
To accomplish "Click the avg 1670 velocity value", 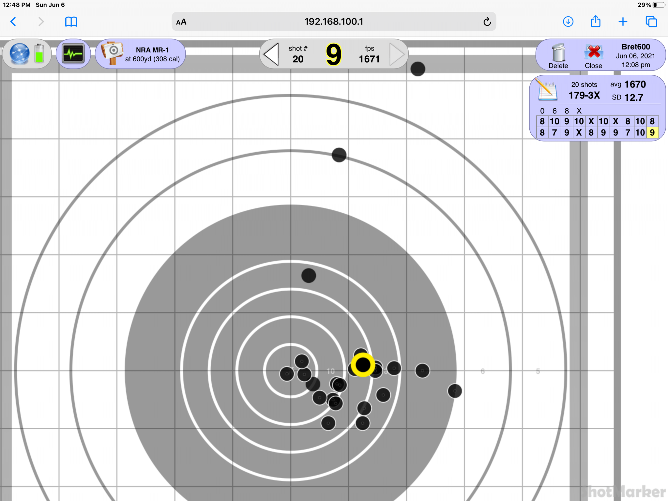I will click(x=628, y=84).
